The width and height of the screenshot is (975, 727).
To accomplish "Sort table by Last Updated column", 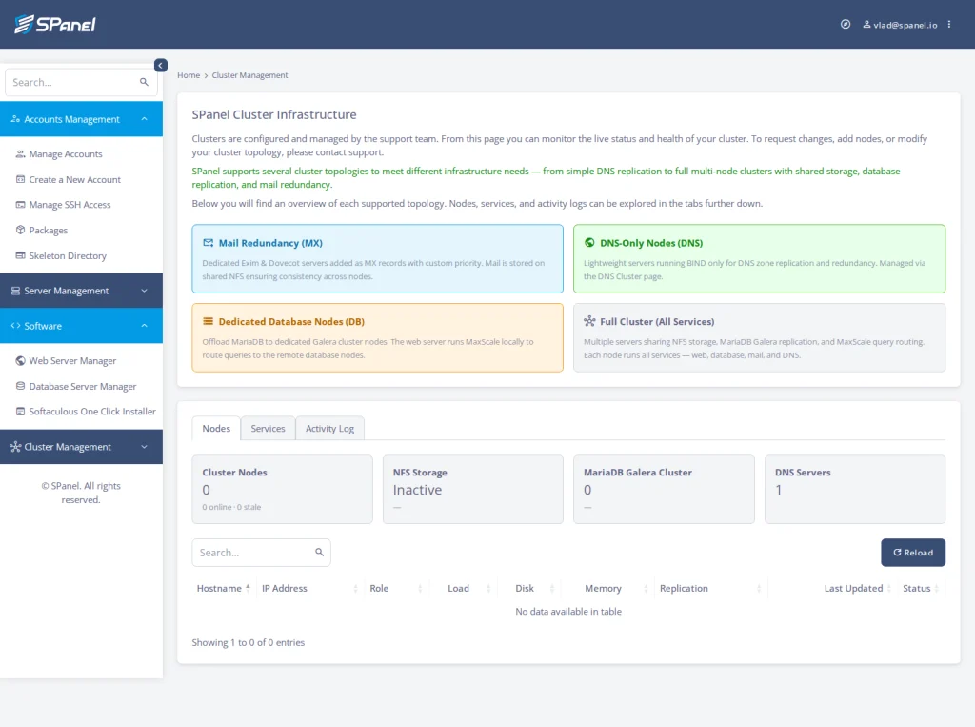I will click(832, 588).
